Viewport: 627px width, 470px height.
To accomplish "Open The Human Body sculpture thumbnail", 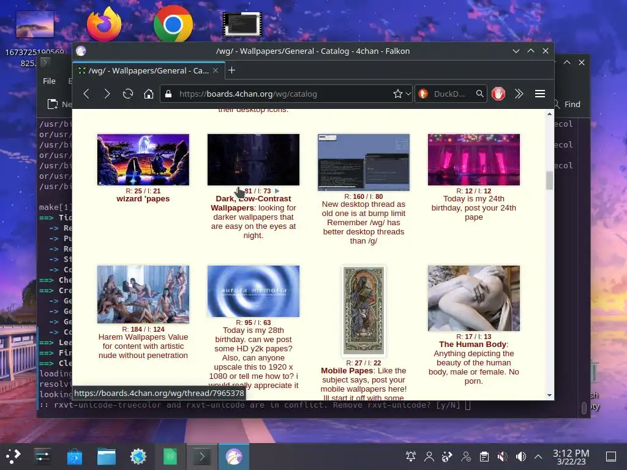I will [474, 298].
